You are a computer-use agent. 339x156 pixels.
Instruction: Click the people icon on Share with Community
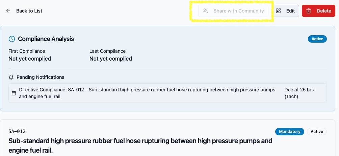click(205, 11)
